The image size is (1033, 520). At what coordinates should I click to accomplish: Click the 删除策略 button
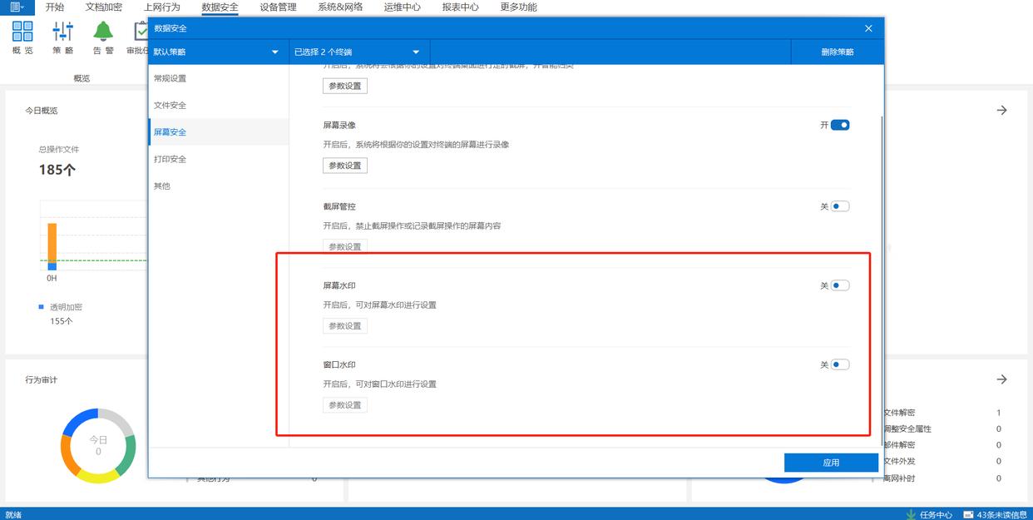coord(837,52)
